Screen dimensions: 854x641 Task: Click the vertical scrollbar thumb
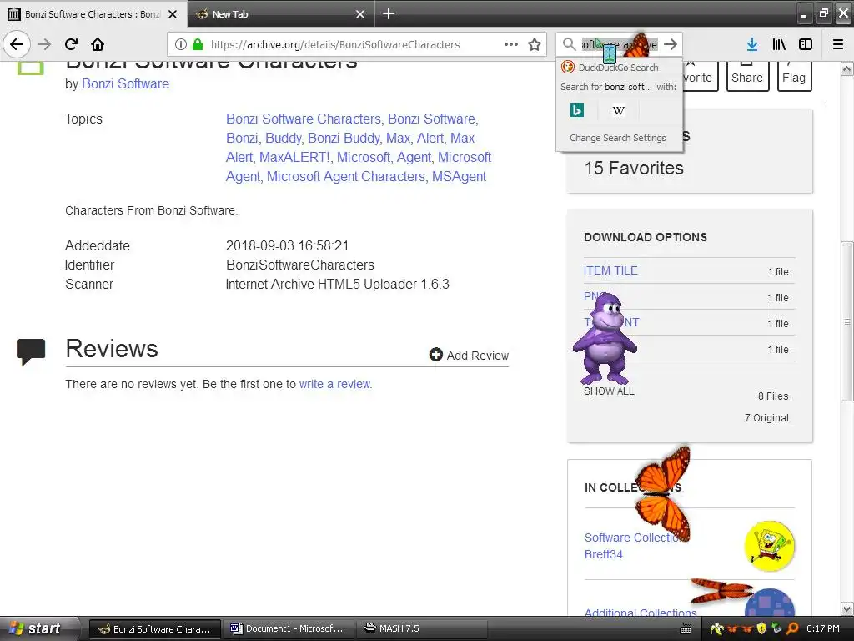[x=846, y=321]
